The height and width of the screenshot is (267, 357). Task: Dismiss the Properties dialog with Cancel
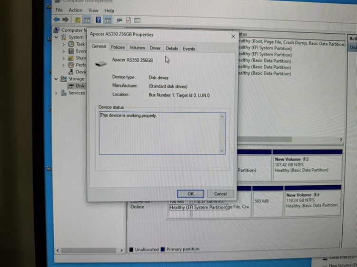click(220, 194)
